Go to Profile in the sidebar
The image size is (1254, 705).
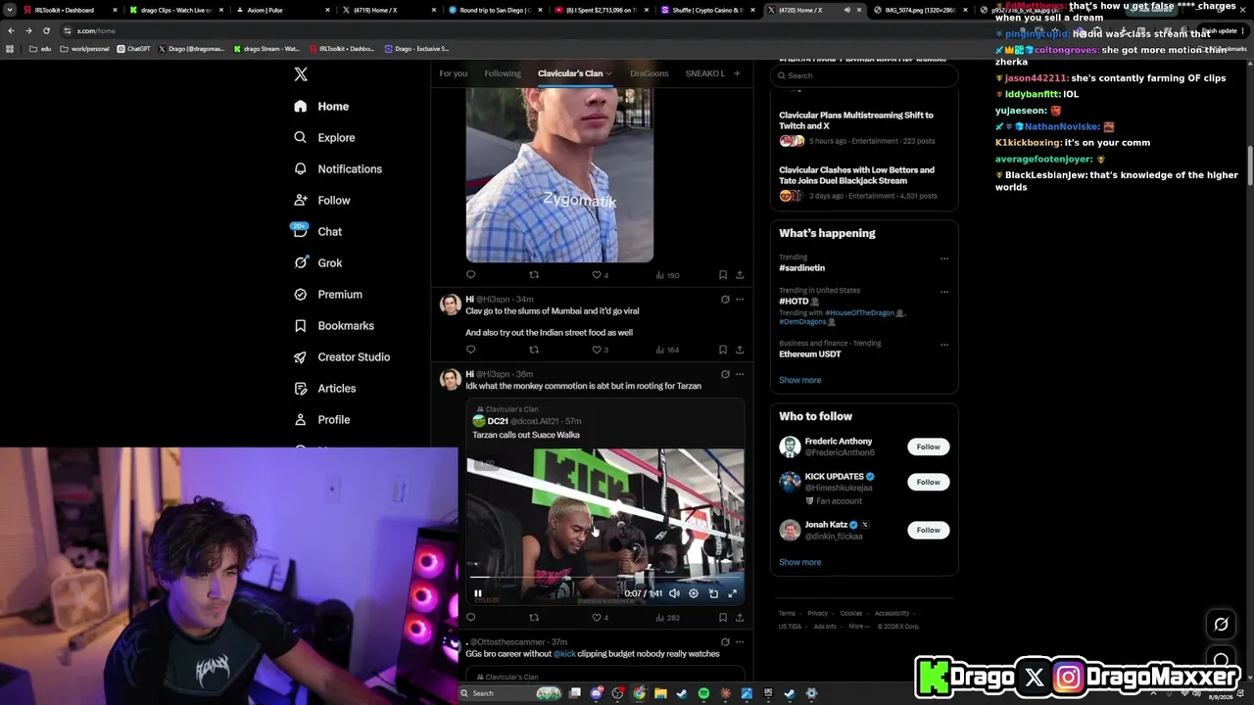tap(321, 420)
